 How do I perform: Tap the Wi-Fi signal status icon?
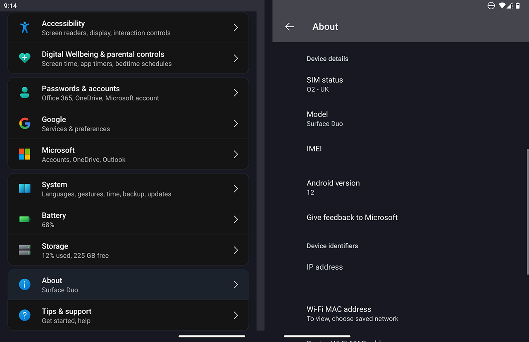(502, 6)
